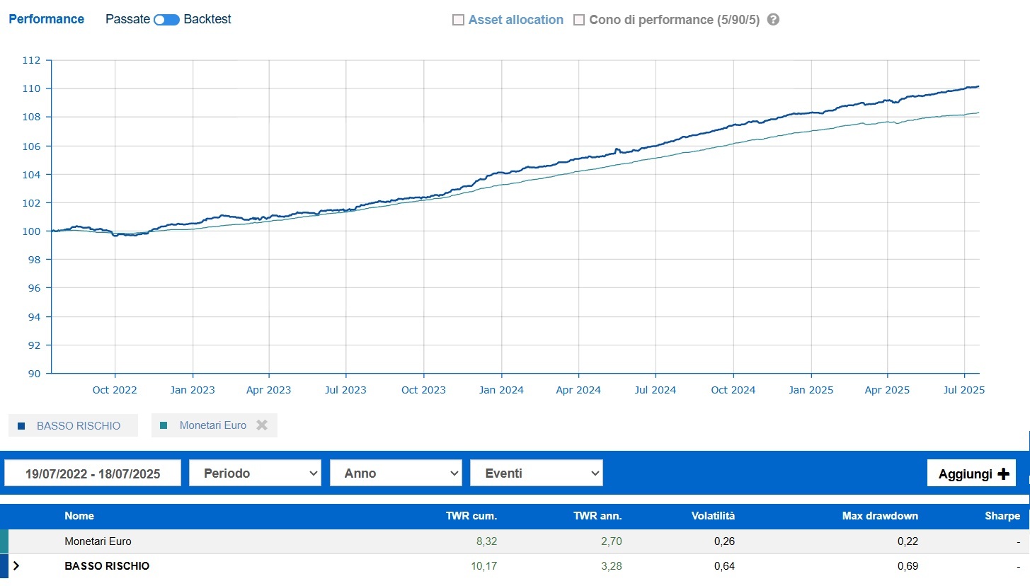This screenshot has width=1030, height=586.
Task: Click the Monetari Euro legend label
Action: coord(212,425)
